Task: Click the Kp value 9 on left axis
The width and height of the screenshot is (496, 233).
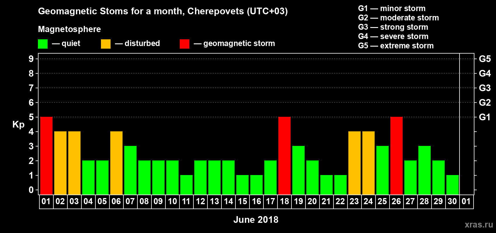Action: (31, 59)
